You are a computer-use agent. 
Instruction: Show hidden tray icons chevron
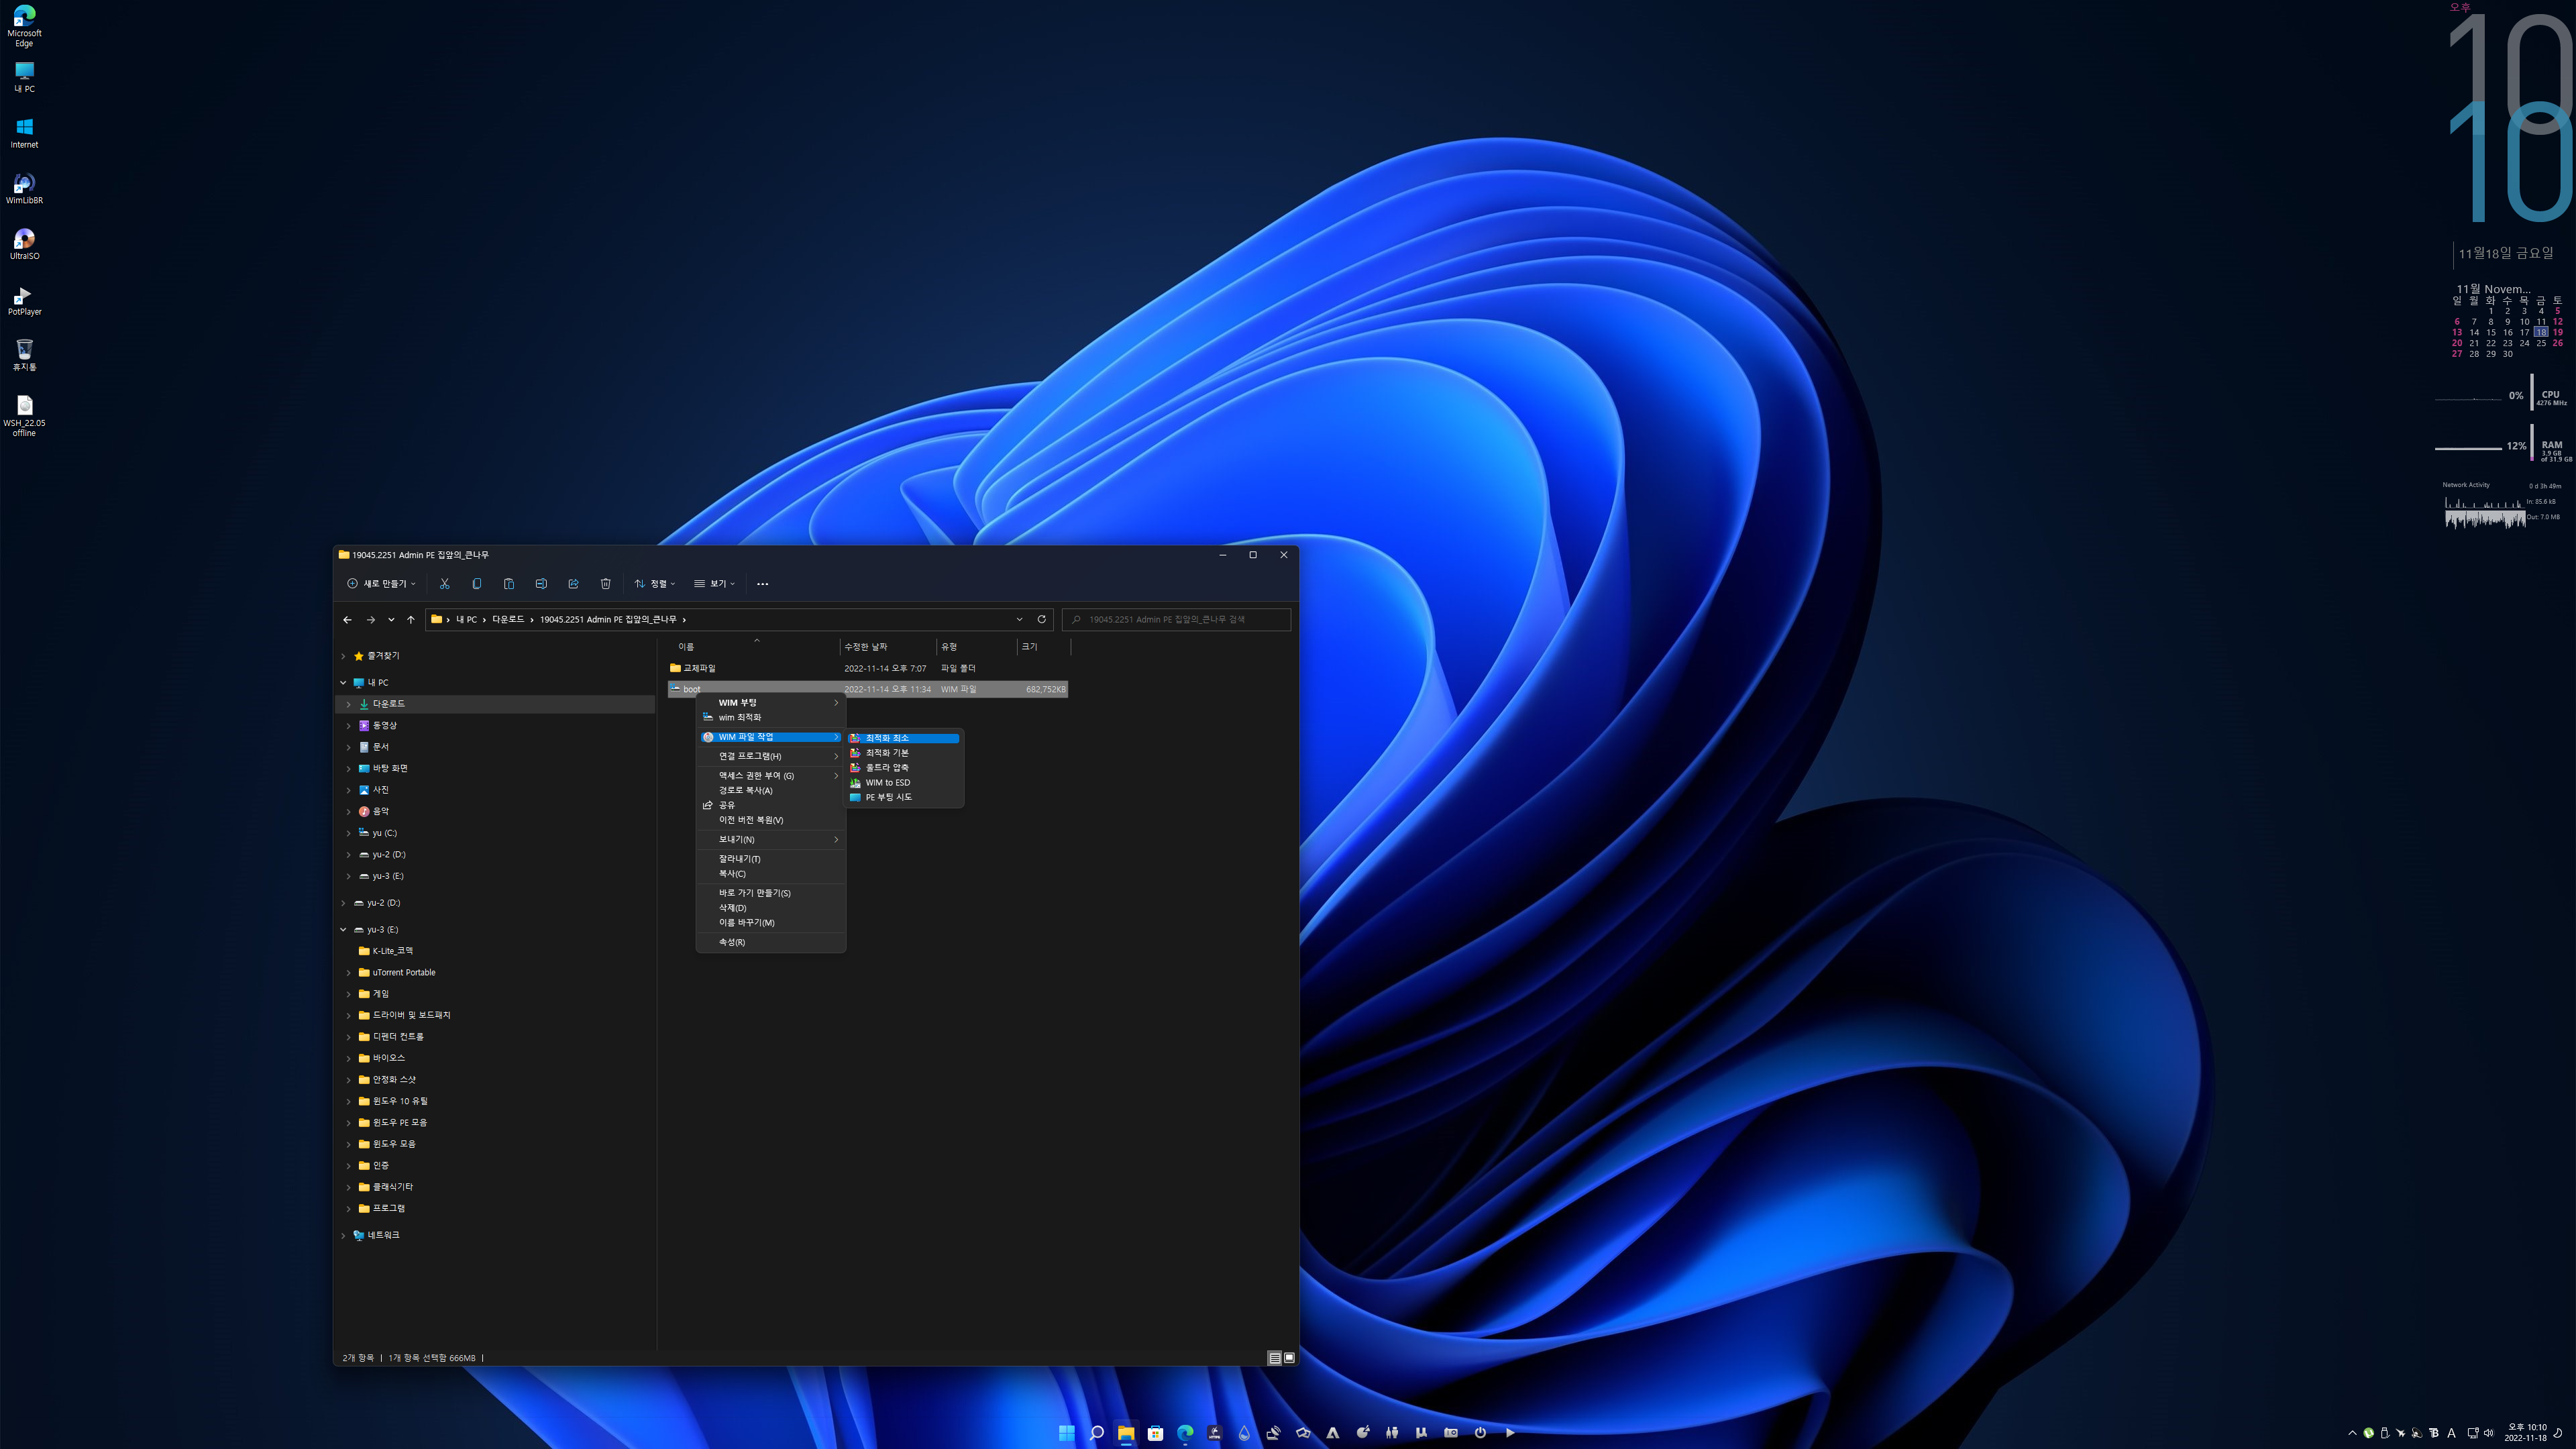pyautogui.click(x=2352, y=1433)
